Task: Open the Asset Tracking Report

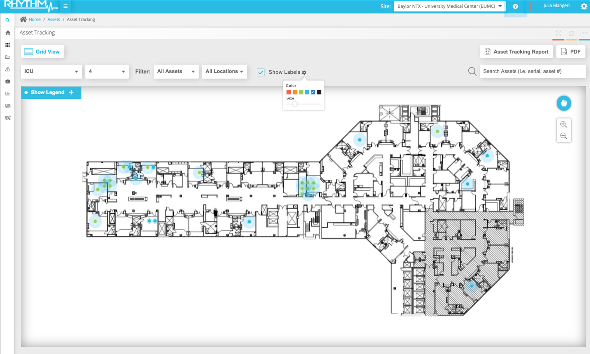Action: (x=516, y=52)
